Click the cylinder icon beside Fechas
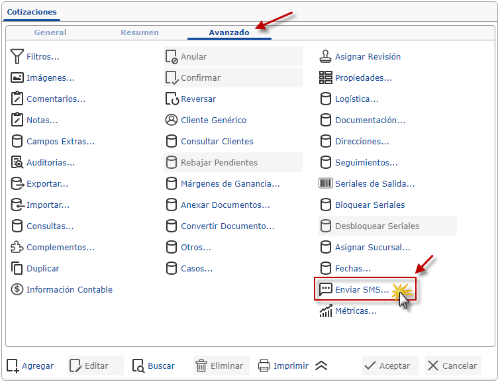The width and height of the screenshot is (500, 382). tap(326, 268)
